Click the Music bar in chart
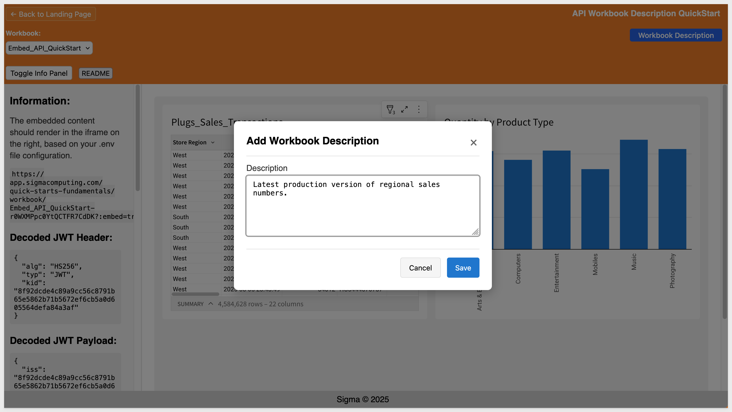732x412 pixels. pyautogui.click(x=633, y=194)
